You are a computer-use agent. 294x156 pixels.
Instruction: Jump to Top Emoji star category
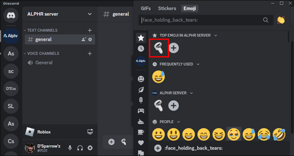tap(141, 38)
